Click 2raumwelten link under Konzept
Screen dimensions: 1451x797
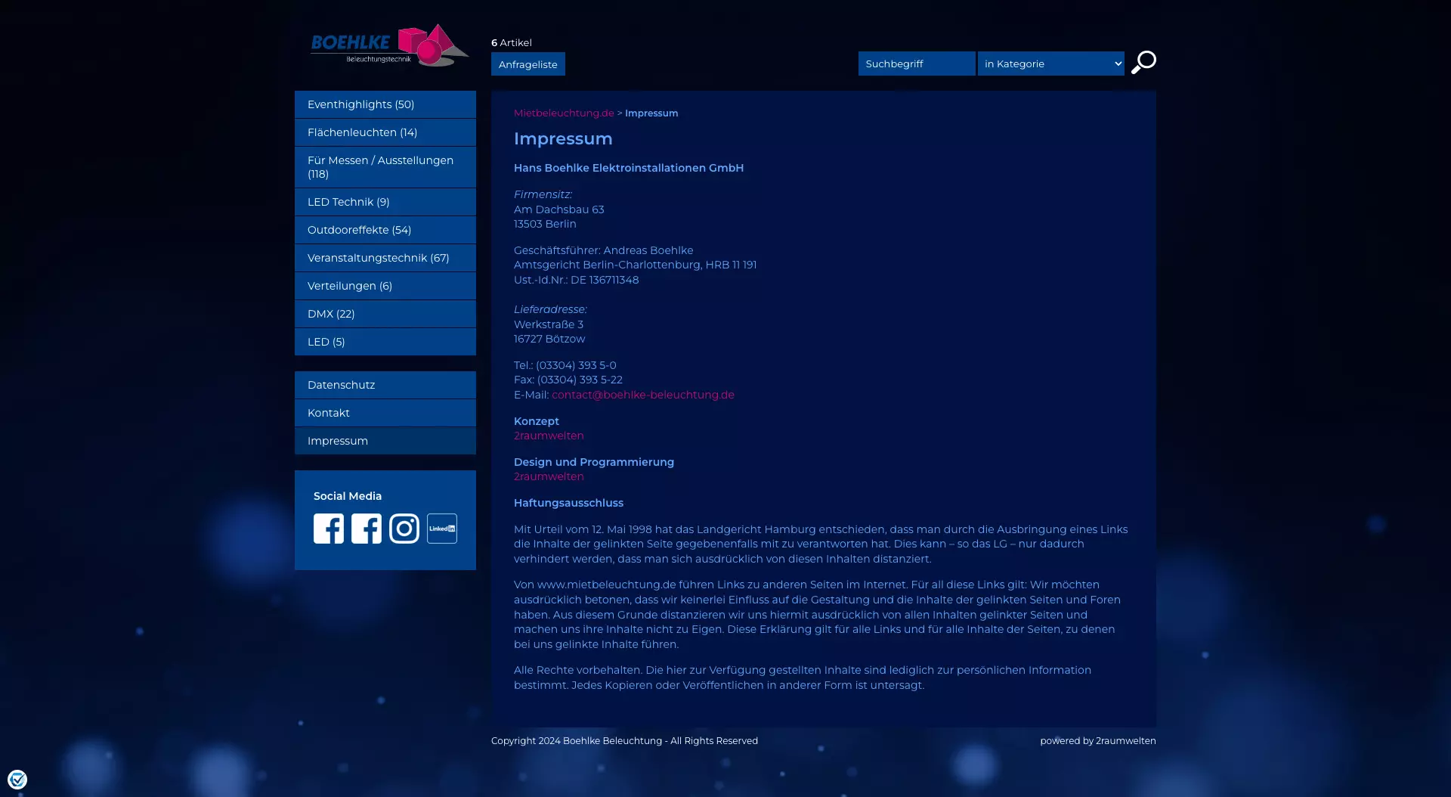pyautogui.click(x=549, y=436)
